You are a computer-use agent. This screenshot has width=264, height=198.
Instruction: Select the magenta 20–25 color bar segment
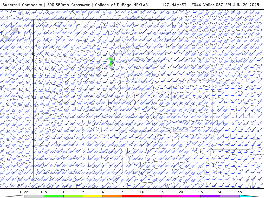click(191, 196)
